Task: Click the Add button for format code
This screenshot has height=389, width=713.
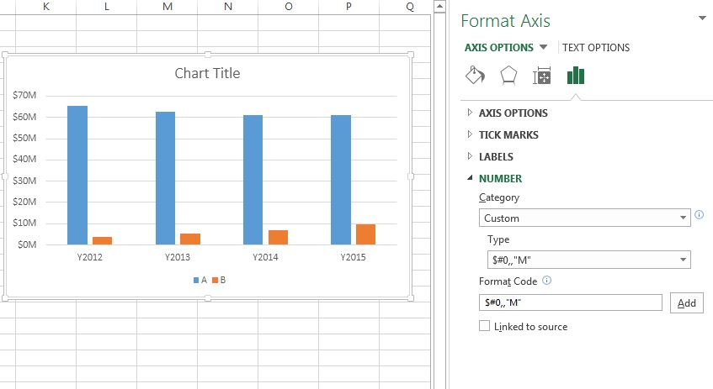Action: coord(686,303)
